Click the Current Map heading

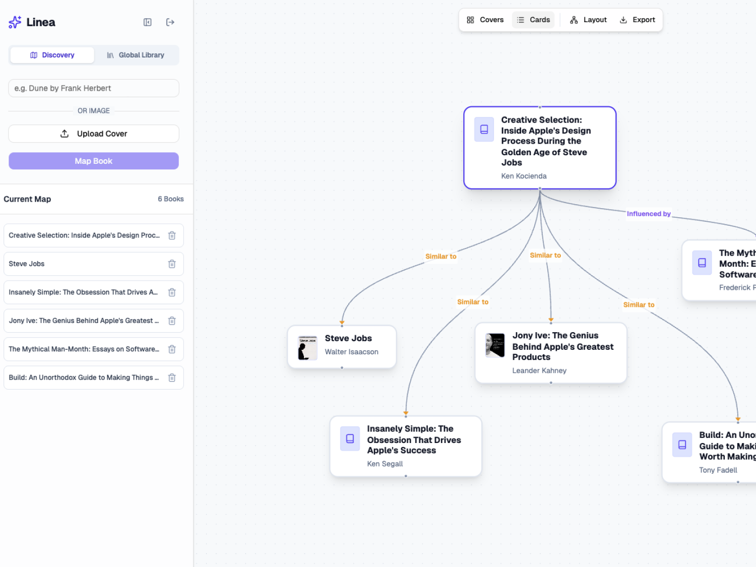pos(27,199)
